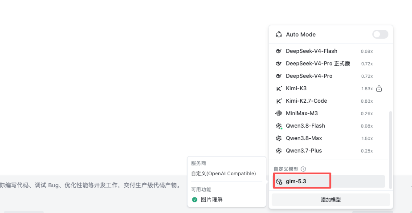The image size is (412, 213).
Task: Click the 可用功能 label in tooltip
Action: (201, 189)
